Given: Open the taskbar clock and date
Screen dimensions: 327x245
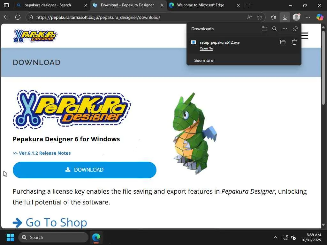Looking at the screenshot, I should click(x=311, y=237).
